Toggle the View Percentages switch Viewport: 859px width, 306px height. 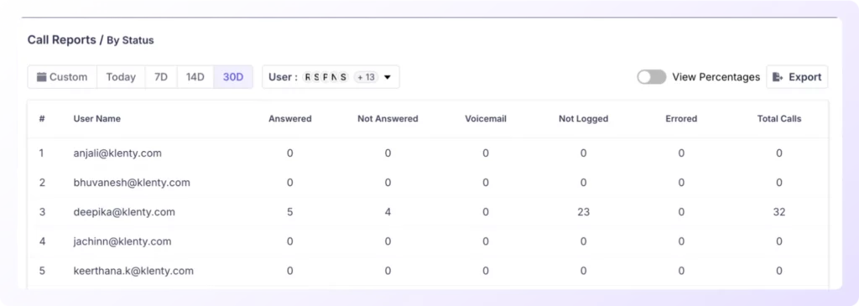tap(651, 77)
